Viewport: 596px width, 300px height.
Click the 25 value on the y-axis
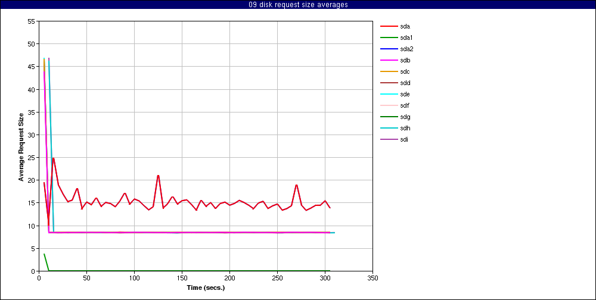point(32,158)
